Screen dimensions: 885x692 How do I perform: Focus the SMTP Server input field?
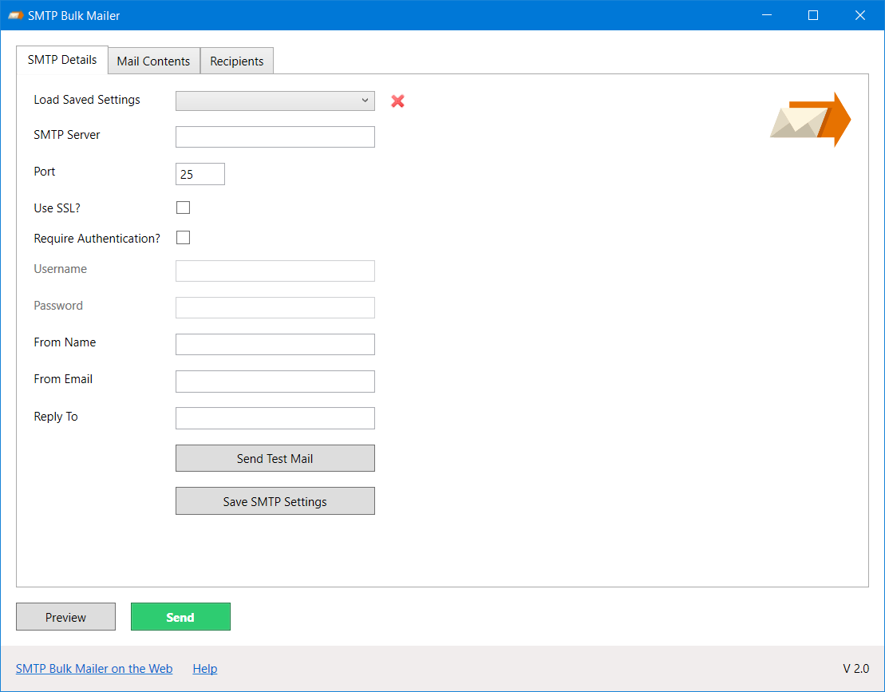click(275, 136)
